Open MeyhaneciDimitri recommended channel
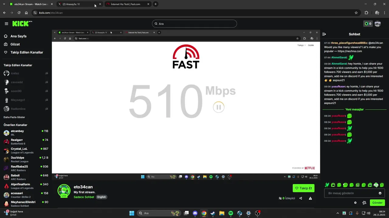This screenshot has width=389, height=218. [x=26, y=204]
